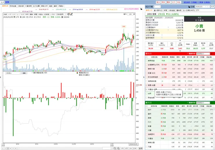Click the question mark in the 買方15 header
Screen dimensions: 215x150
pos(187,54)
